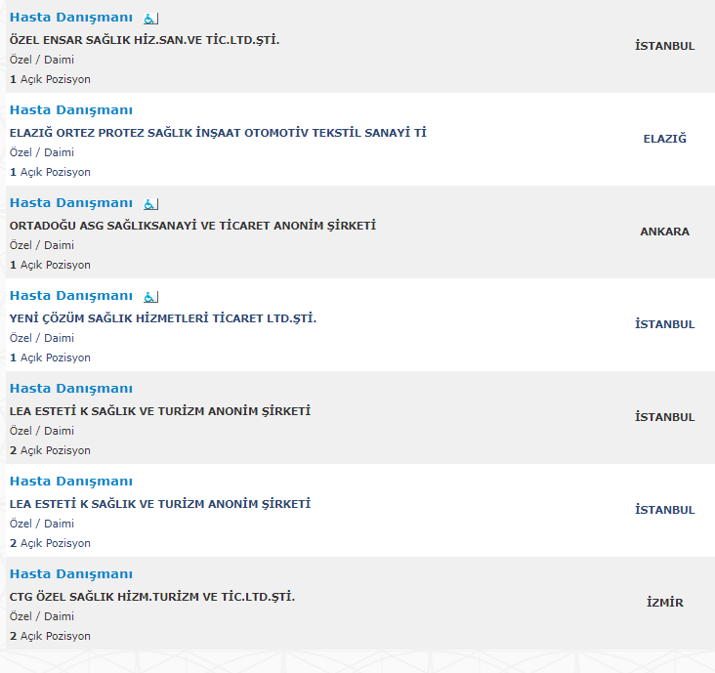Screen dimensions: 715x673
Task: Open Hasta Danışmanı link for CTG ÖZEL SAĞLIK
Action: (71, 574)
